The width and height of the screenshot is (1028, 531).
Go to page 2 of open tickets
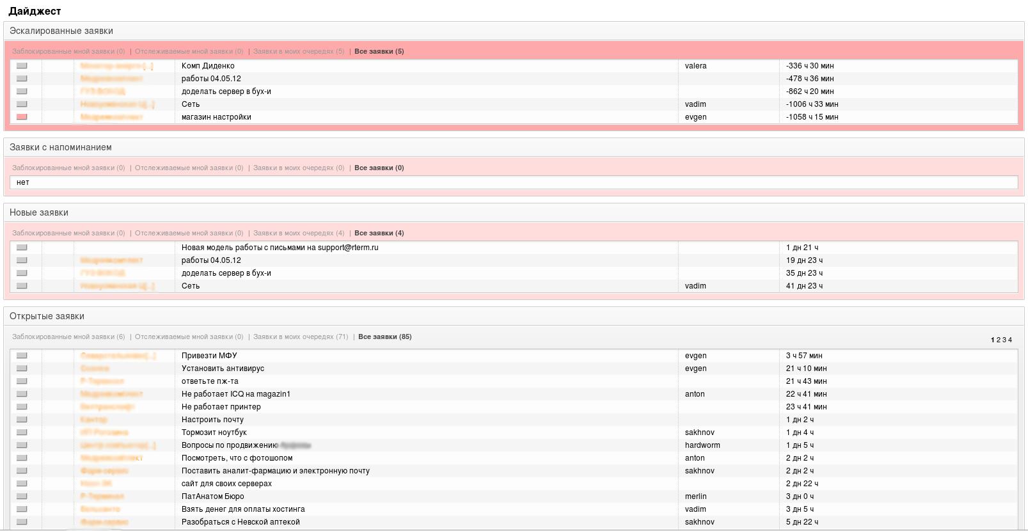999,340
